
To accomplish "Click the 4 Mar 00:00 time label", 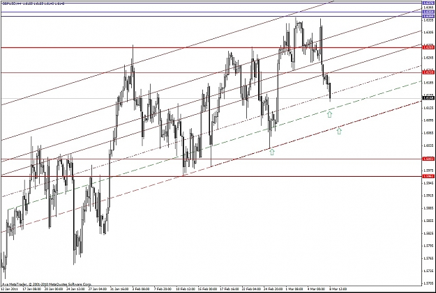I will pos(317,289).
